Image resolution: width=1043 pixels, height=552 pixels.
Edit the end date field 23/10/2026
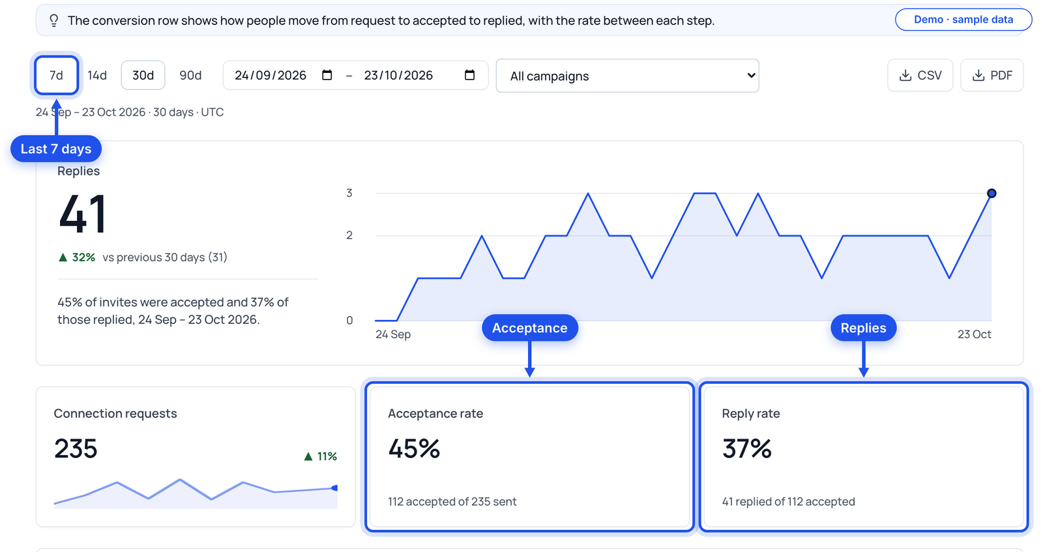398,76
